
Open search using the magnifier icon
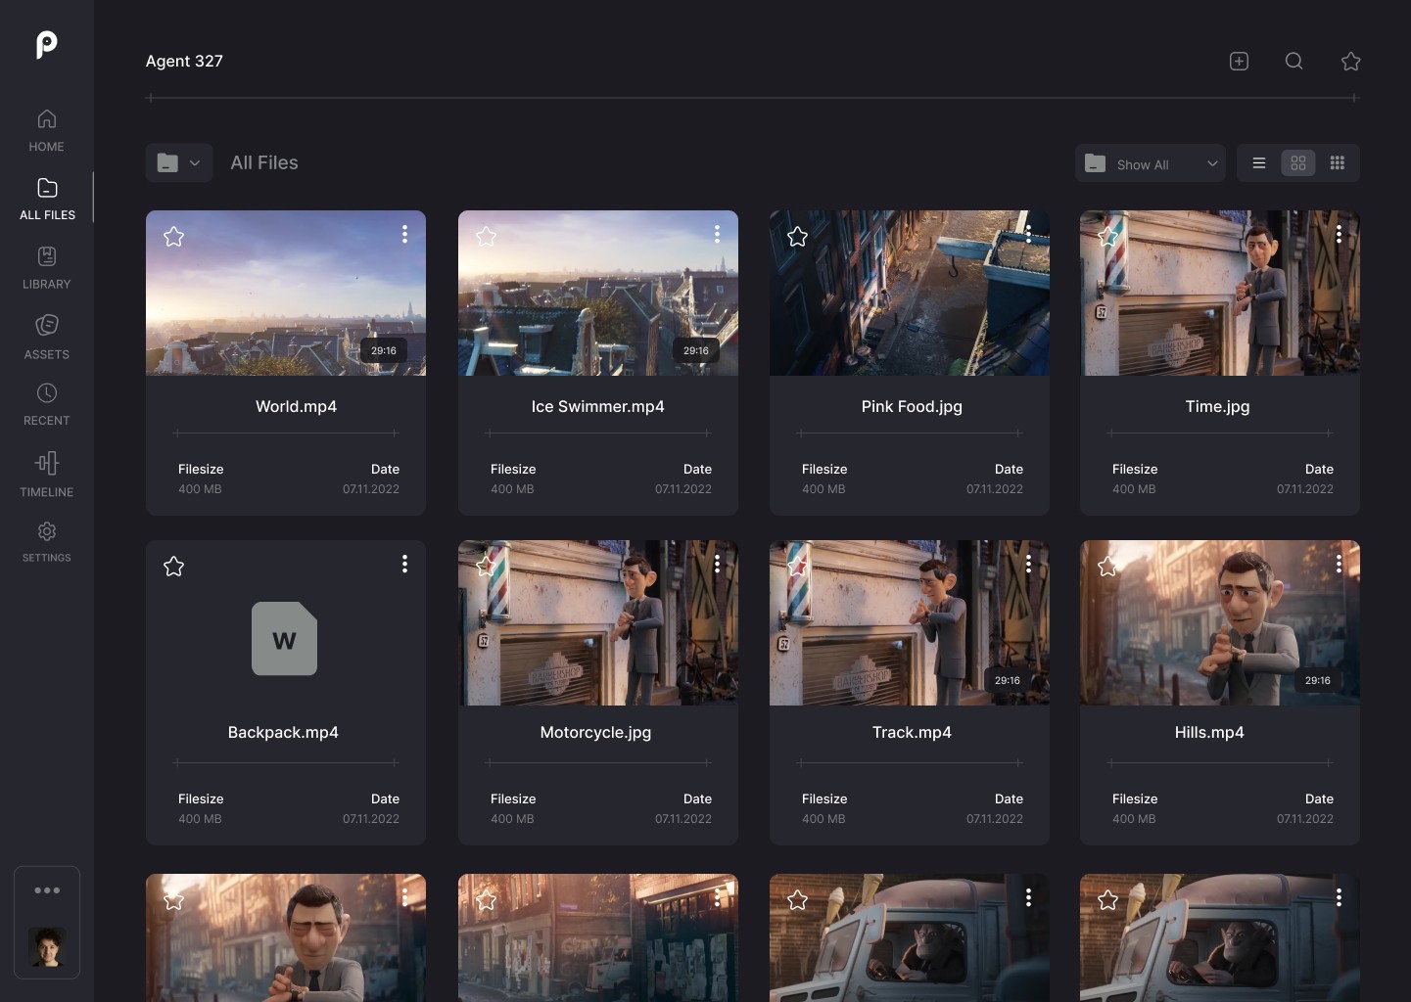pyautogui.click(x=1293, y=62)
